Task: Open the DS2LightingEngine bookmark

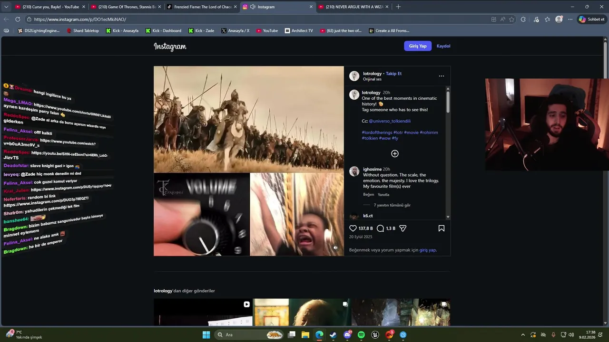Action: 39,30
